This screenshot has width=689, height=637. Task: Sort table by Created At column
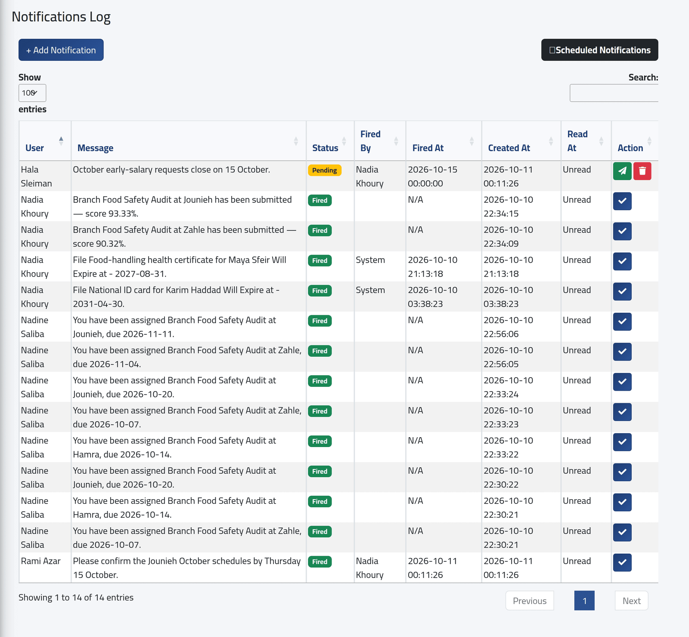pos(521,141)
